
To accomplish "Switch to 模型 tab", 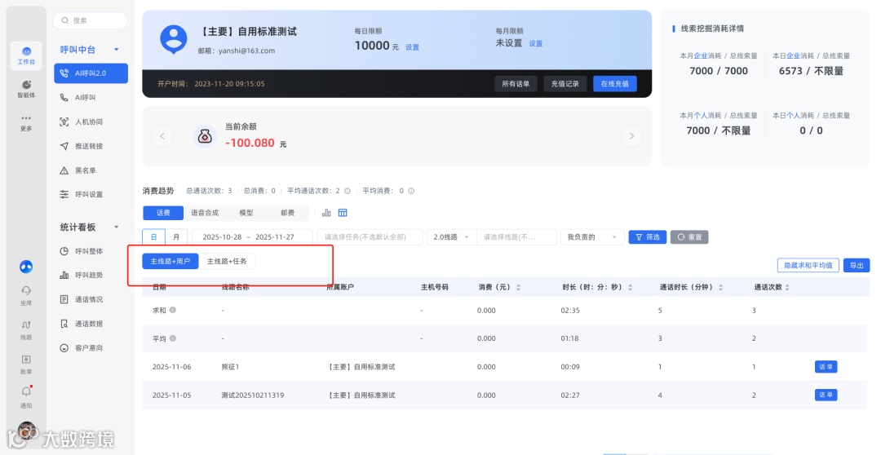I will [x=246, y=213].
